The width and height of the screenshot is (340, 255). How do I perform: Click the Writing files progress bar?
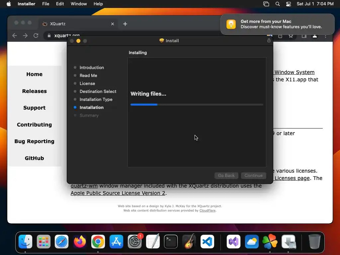click(x=197, y=105)
